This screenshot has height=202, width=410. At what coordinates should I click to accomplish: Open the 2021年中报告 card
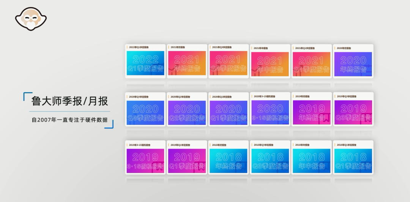click(270, 61)
